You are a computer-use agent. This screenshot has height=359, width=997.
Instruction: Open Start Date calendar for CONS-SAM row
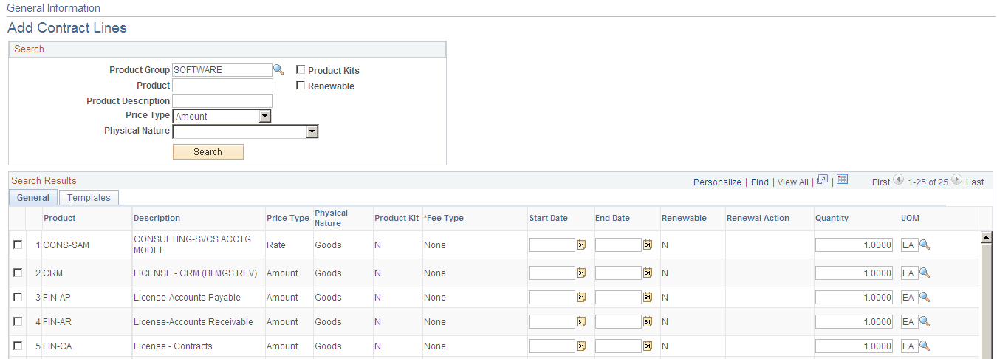pyautogui.click(x=581, y=245)
